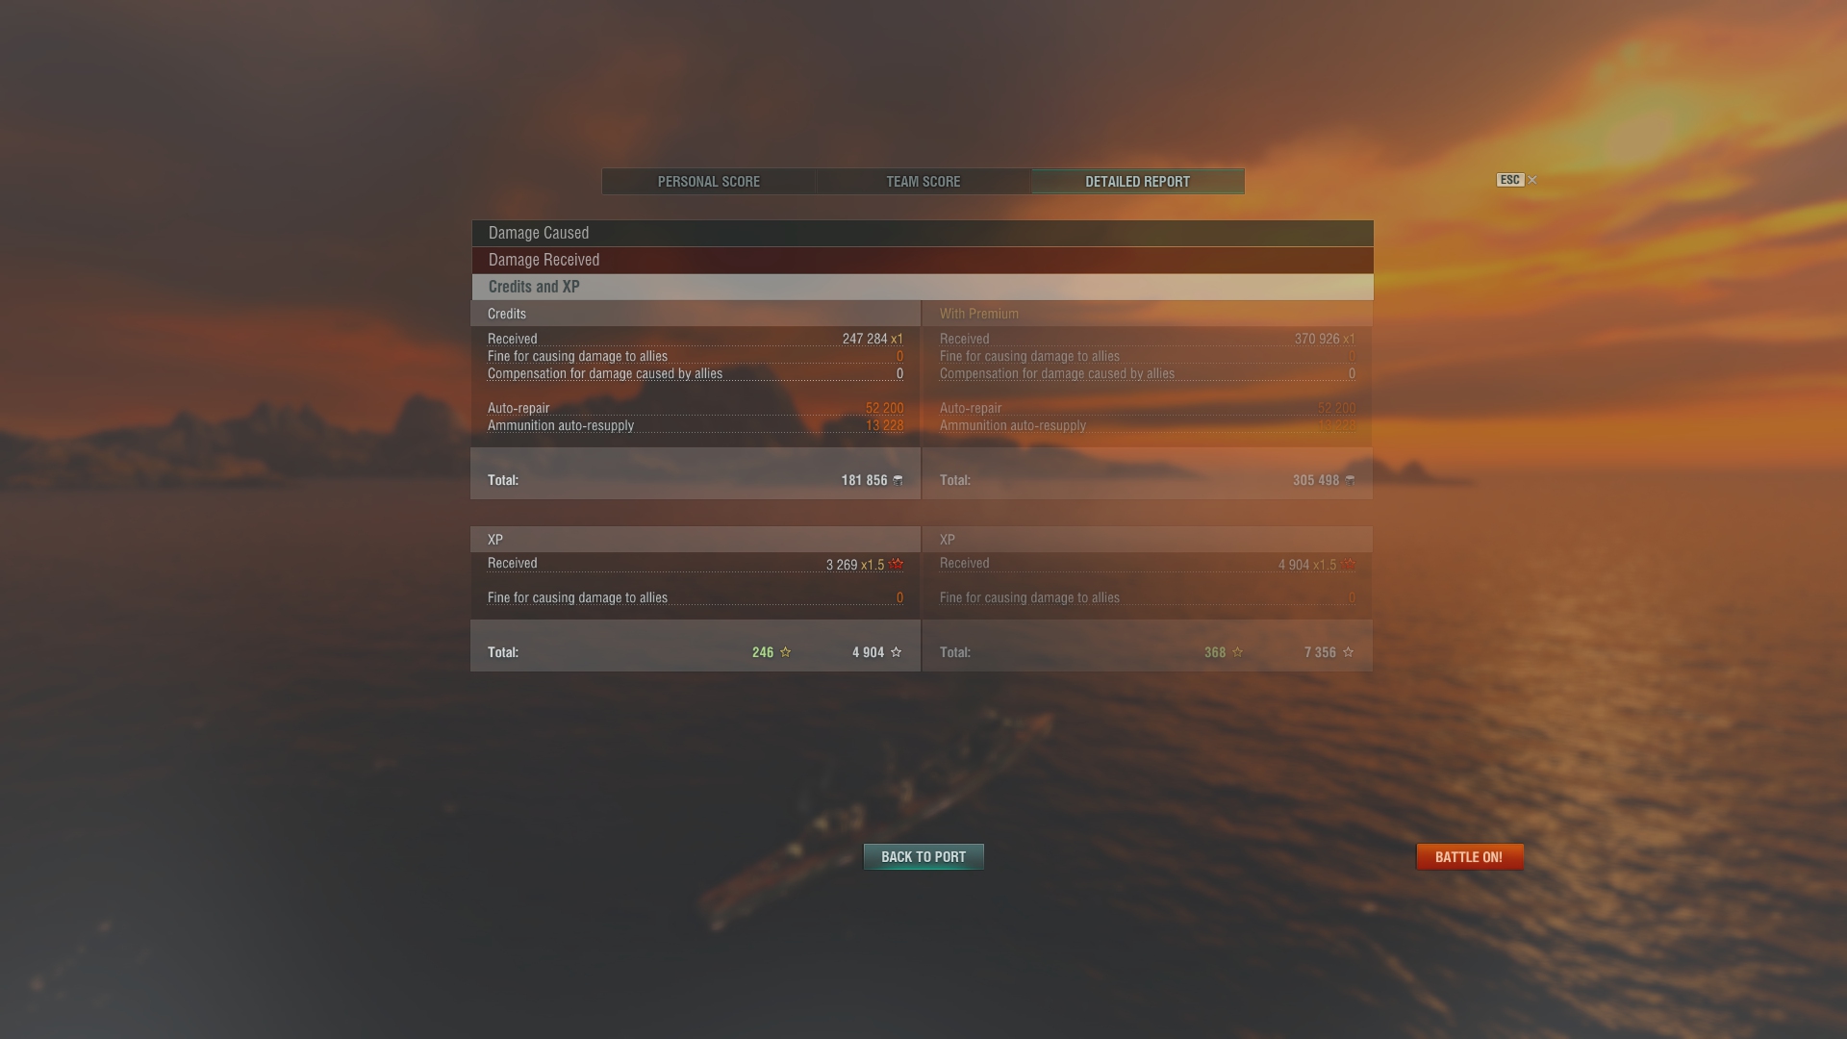1847x1039 pixels.
Task: Click the Auto-repair cost row 52 200
Action: pyautogui.click(x=695, y=408)
